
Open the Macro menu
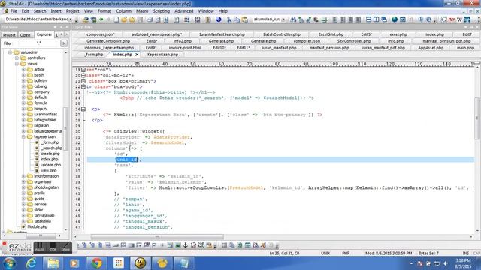(x=142, y=11)
